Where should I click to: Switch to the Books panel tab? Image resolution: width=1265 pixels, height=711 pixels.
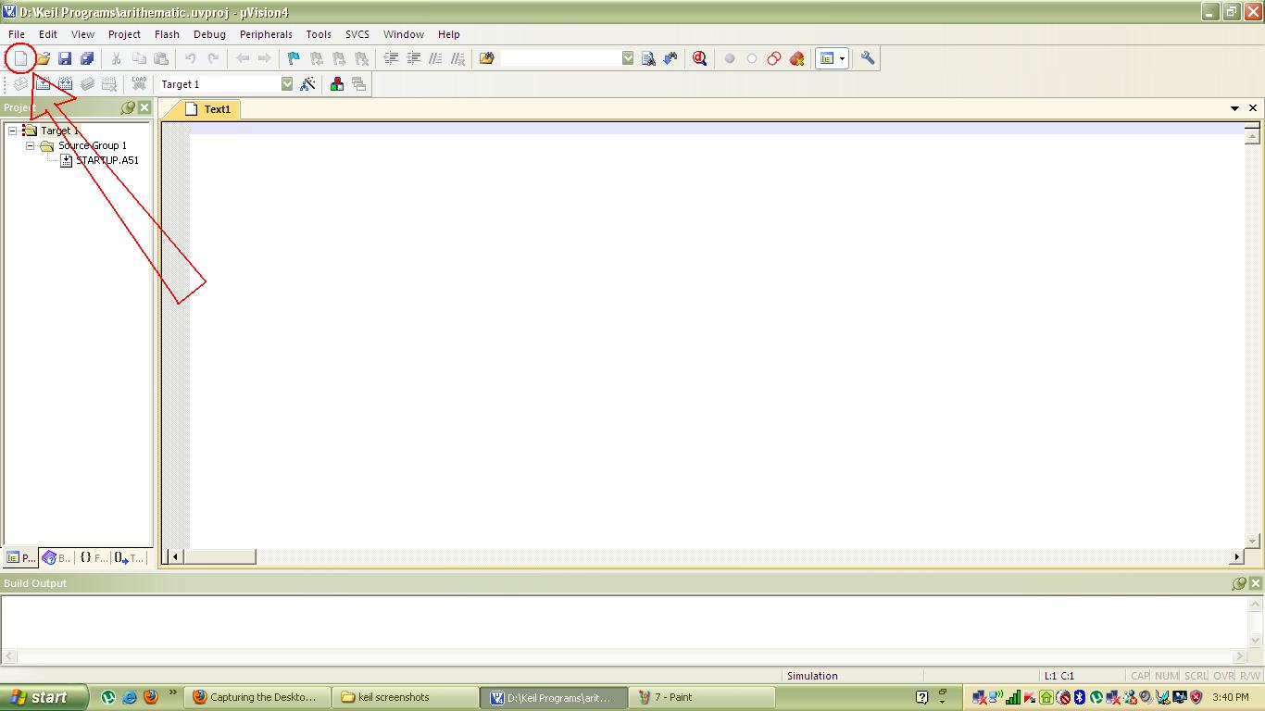coord(56,557)
